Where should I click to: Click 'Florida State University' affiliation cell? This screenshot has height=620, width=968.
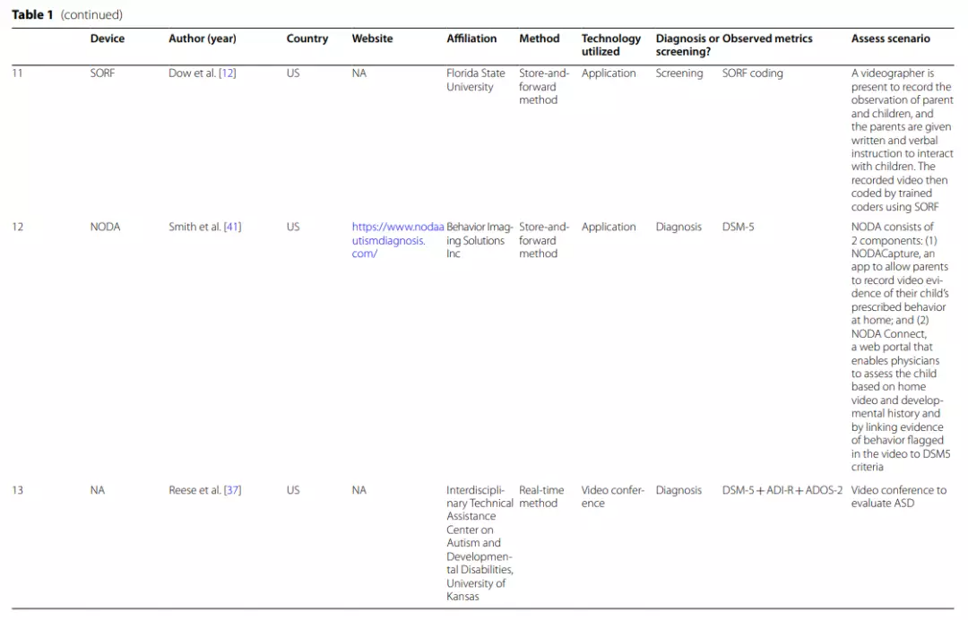[x=475, y=80]
